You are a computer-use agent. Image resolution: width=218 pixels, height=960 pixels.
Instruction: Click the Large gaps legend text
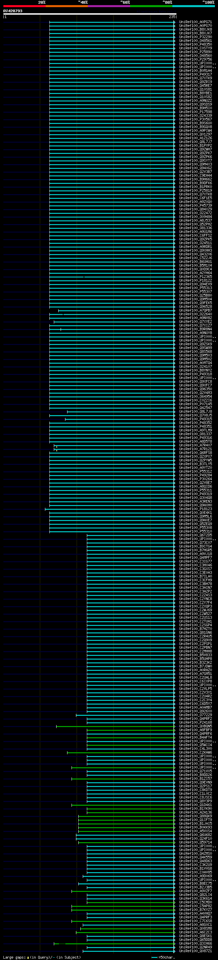(x=42, y=957)
